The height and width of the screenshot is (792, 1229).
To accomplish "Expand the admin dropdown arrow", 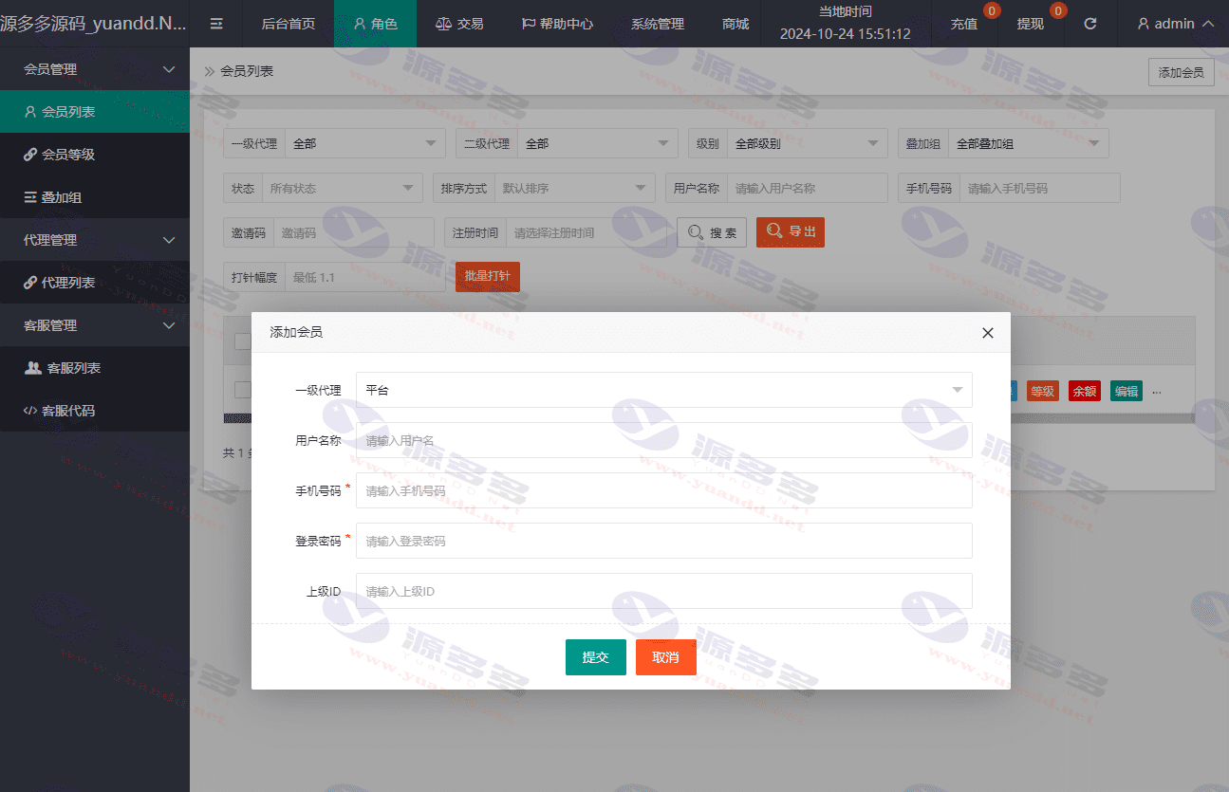I will 1208,24.
